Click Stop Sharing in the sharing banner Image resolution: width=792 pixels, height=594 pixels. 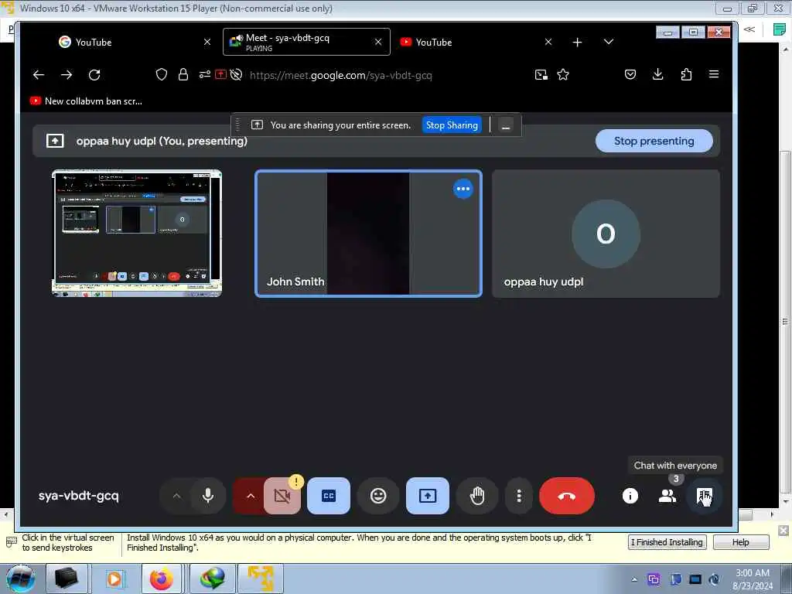point(452,125)
